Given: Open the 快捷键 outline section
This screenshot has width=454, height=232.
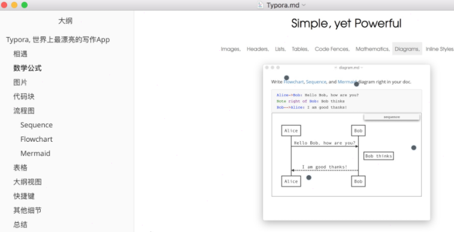Looking at the screenshot, I should [24, 196].
